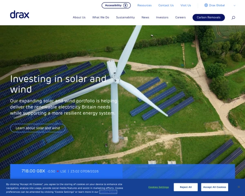This screenshot has width=245, height=196.
Task: Click the red share price down arrow
Action: point(58,171)
